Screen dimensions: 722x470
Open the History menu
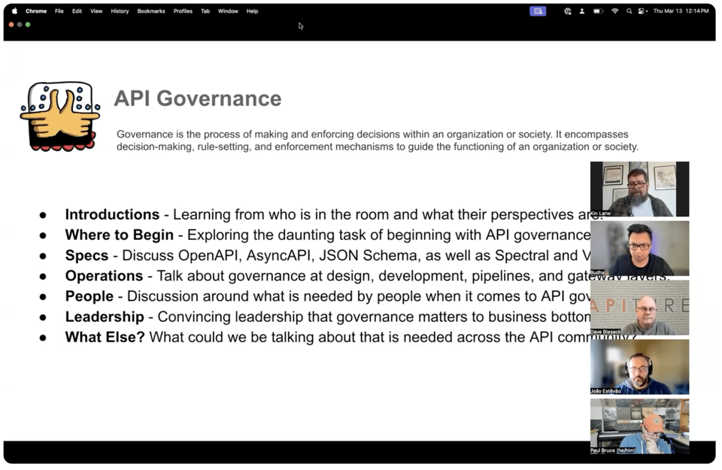[x=120, y=11]
